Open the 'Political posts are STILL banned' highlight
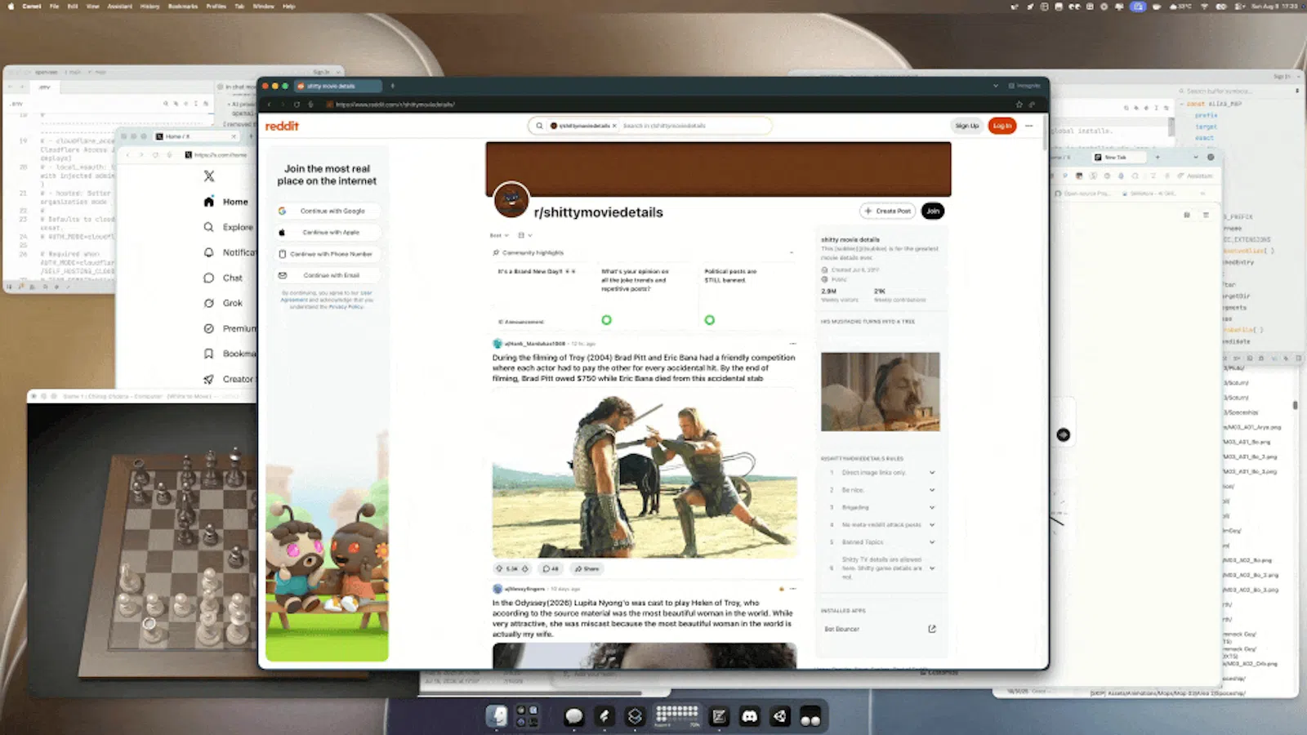1307x735 pixels. pyautogui.click(x=747, y=294)
